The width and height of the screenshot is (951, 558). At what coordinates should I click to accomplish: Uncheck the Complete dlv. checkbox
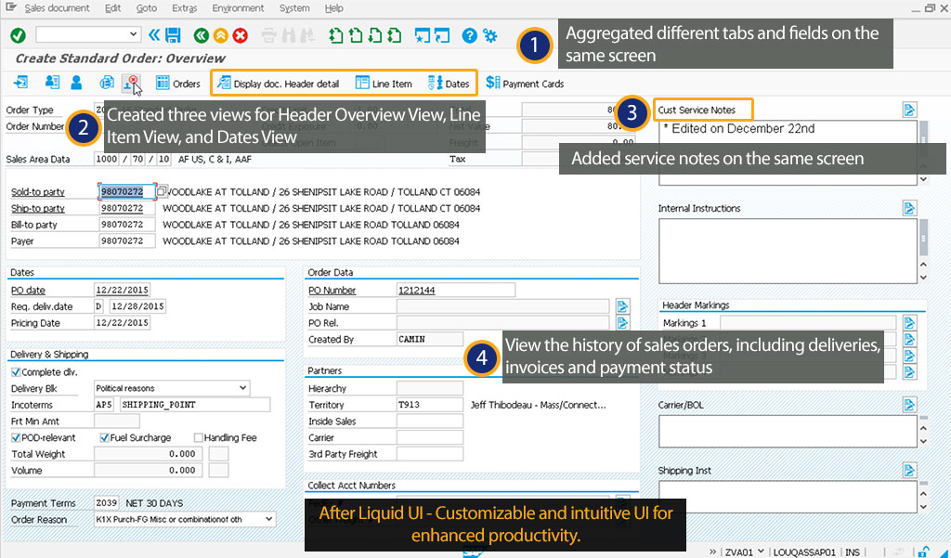[x=16, y=372]
